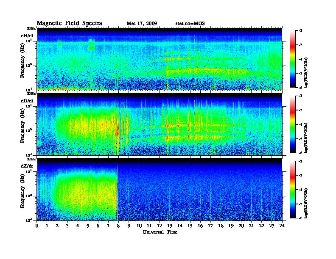The height and width of the screenshot is (259, 336).
Task: Click hour 16 on the time axis
Action: (200, 226)
